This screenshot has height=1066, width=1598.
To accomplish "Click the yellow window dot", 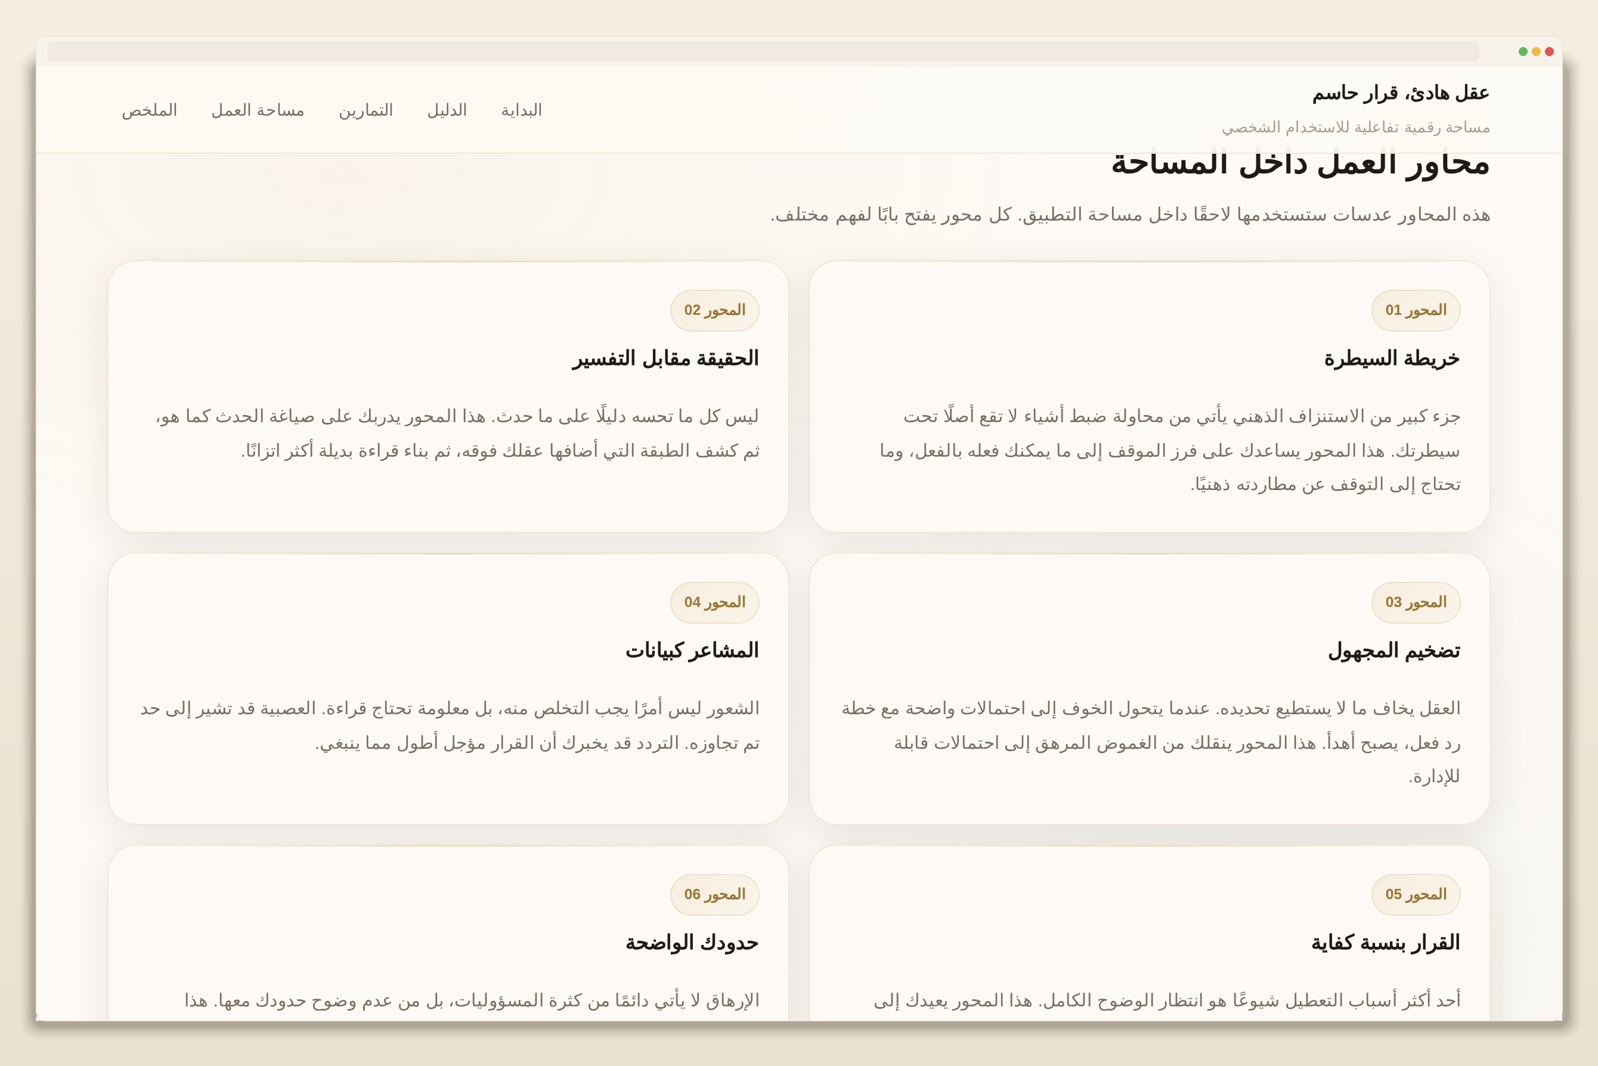I will [1536, 52].
